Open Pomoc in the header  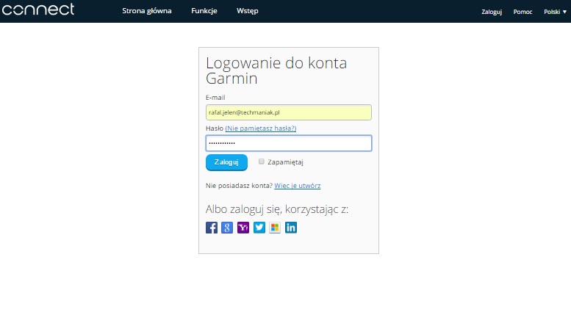(x=523, y=12)
